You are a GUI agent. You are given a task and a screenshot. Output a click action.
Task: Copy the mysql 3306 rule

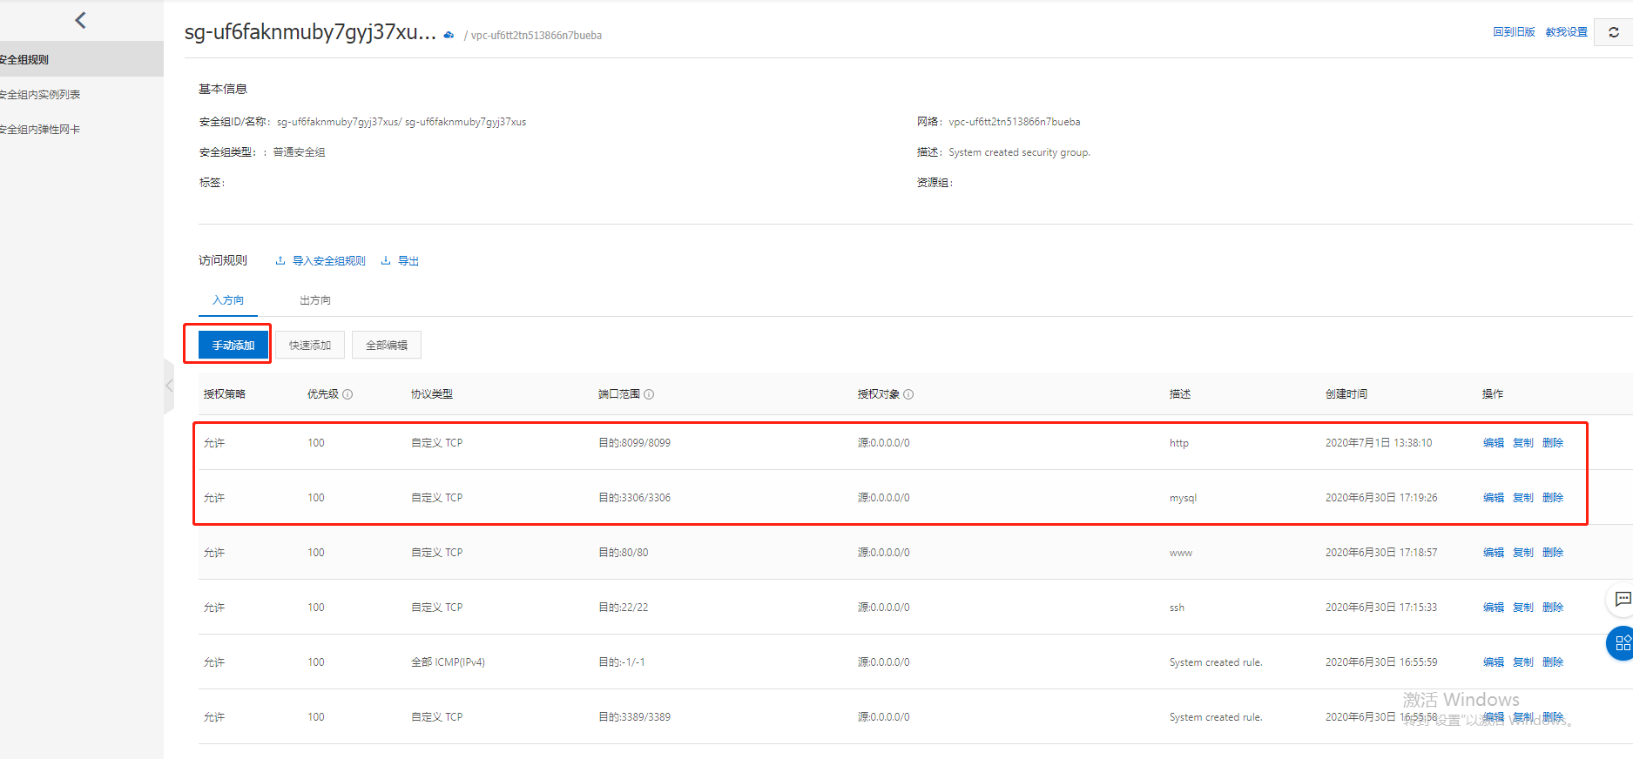(1523, 498)
